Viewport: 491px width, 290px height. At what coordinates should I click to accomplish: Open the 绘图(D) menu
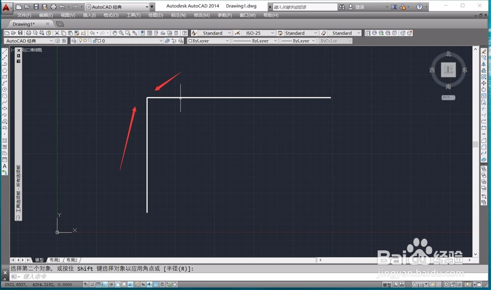point(156,15)
